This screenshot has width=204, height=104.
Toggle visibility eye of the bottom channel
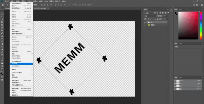(175, 89)
